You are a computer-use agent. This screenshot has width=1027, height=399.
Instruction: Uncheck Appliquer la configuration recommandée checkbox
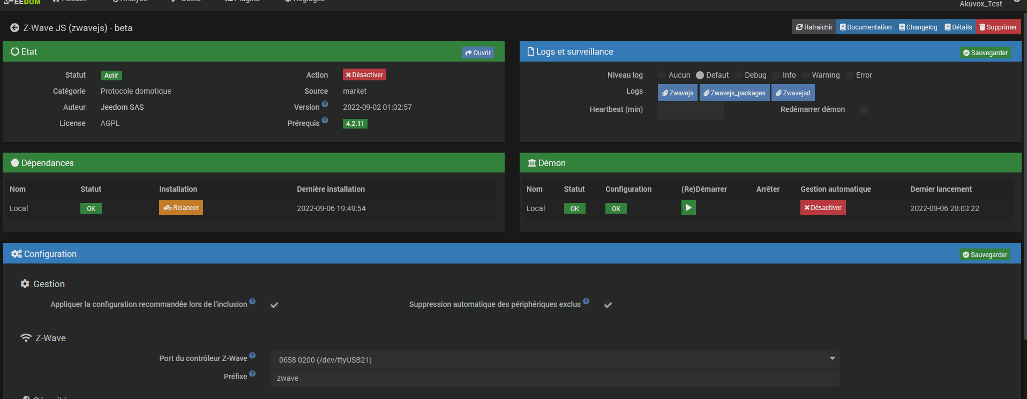coord(274,305)
